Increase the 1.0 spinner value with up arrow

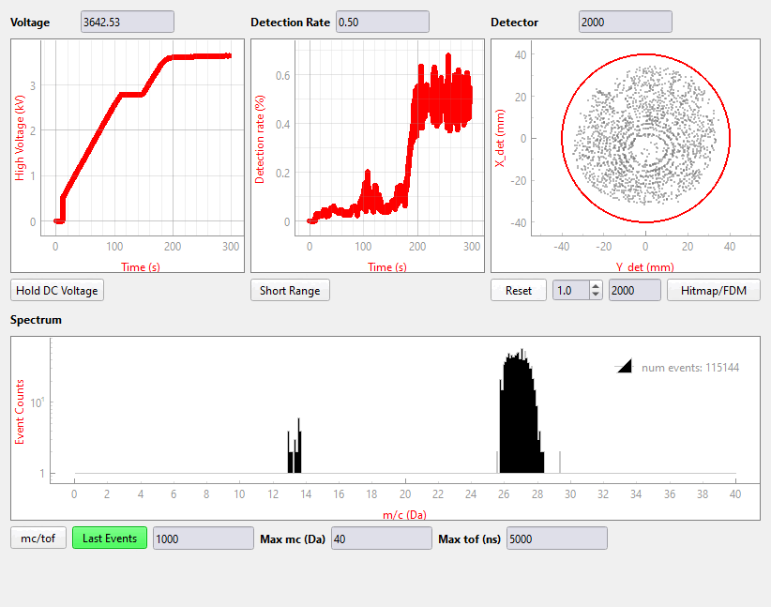point(596,286)
